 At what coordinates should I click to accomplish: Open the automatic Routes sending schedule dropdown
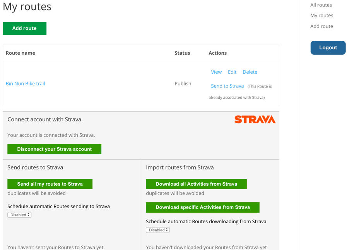(19, 215)
